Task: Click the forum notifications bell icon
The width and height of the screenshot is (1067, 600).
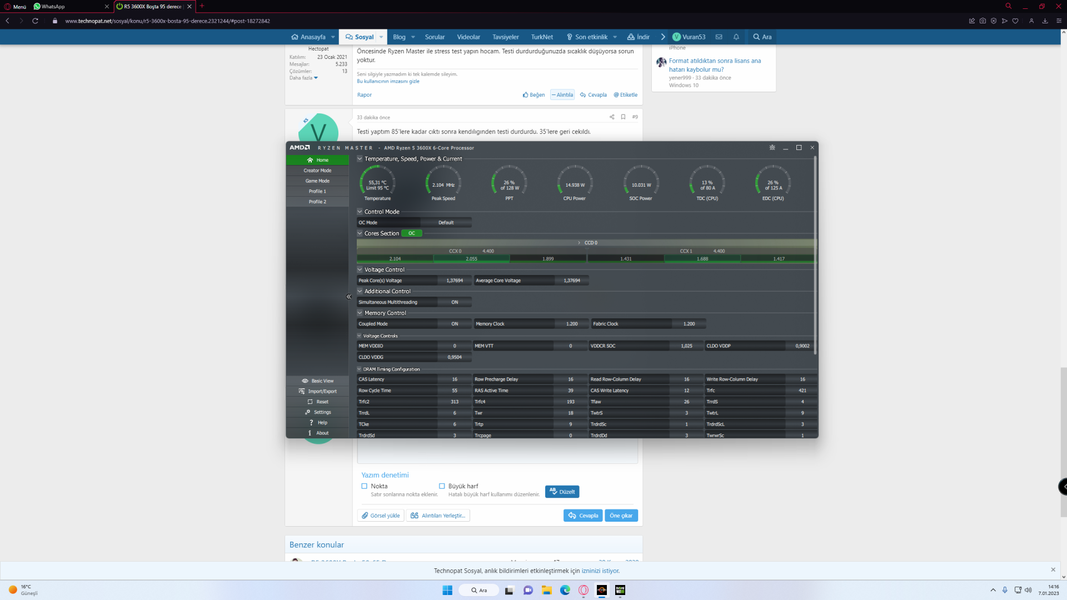Action: click(736, 37)
